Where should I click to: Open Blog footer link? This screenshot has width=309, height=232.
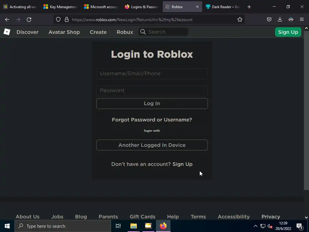tap(81, 217)
